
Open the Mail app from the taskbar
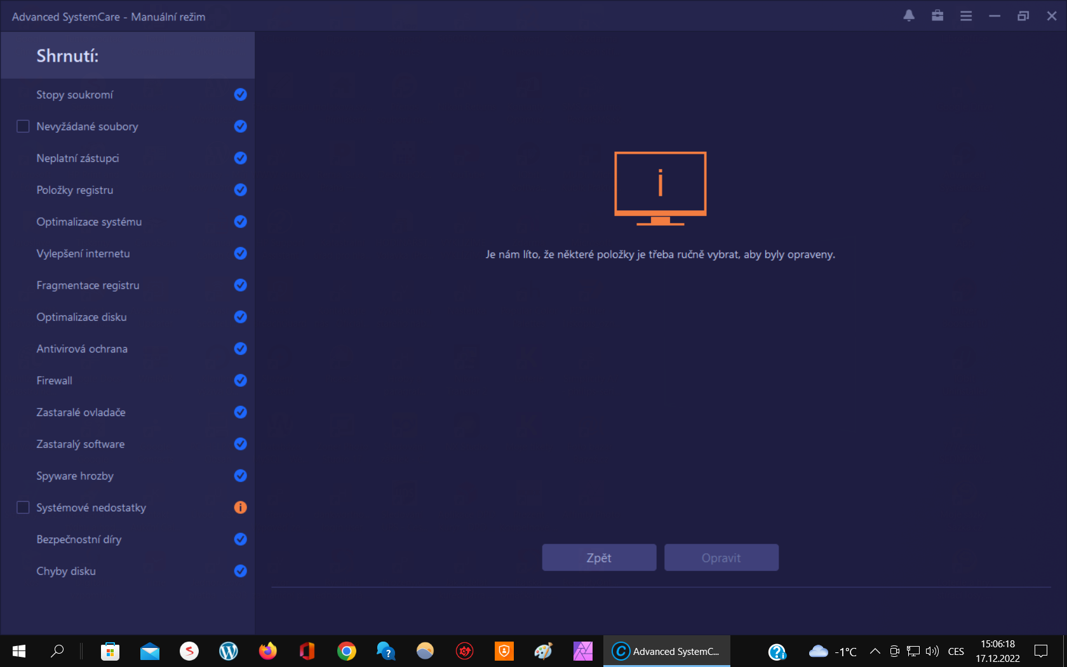(150, 651)
